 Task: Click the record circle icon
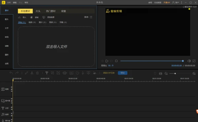[x=31, y=17]
